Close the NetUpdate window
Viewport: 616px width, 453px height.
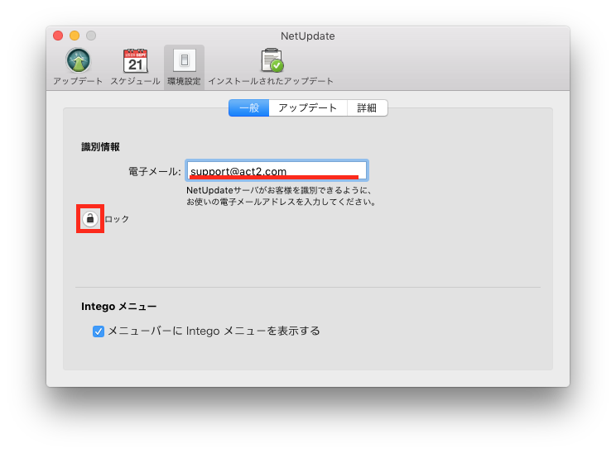coord(58,36)
